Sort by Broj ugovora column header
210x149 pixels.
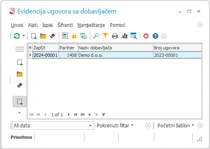(x=177, y=48)
